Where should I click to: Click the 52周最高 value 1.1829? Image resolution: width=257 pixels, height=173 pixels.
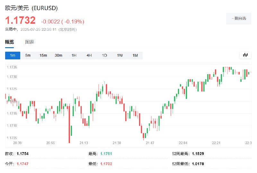198,154
